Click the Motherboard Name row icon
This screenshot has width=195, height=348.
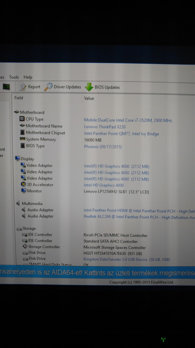pyautogui.click(x=22, y=126)
